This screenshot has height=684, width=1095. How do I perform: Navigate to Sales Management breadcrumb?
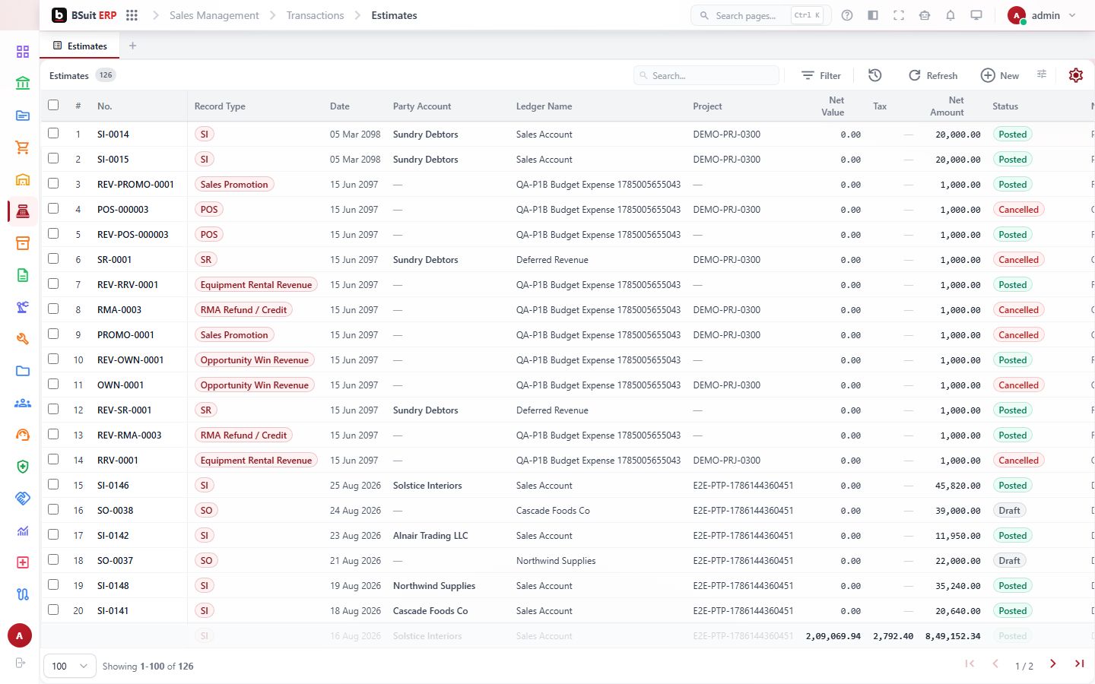214,15
